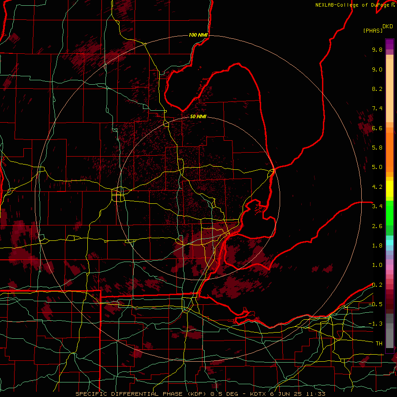Click the [PHAS] units label
Screen dimensions: 397x397
click(373, 30)
